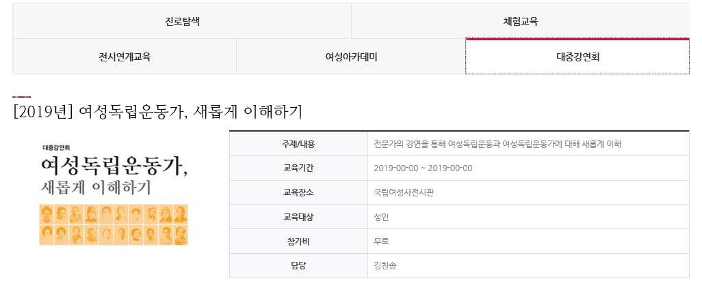Switch to the 체험교육 tab

point(520,21)
